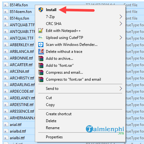Click the file icon of ARBLANCA.ttf

click(x=6, y=51)
